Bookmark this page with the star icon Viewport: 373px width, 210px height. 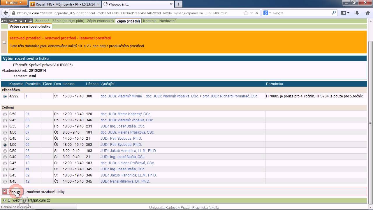246,13
